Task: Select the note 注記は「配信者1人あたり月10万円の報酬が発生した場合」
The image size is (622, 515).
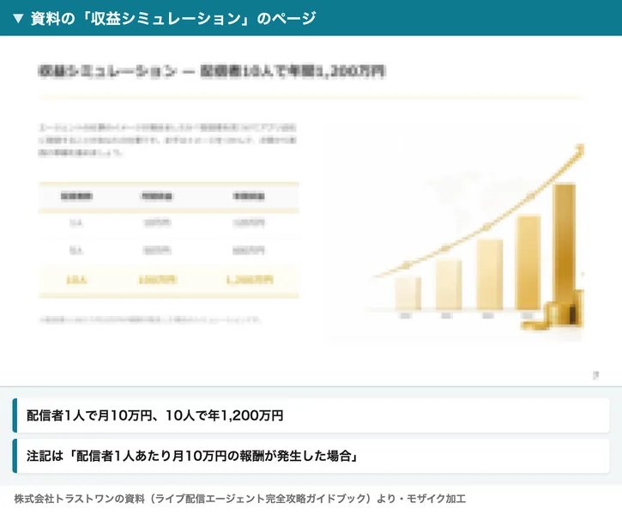Action: click(311, 456)
